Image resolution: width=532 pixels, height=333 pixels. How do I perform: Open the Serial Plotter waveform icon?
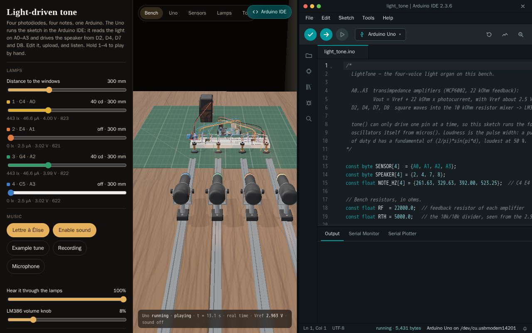click(505, 35)
